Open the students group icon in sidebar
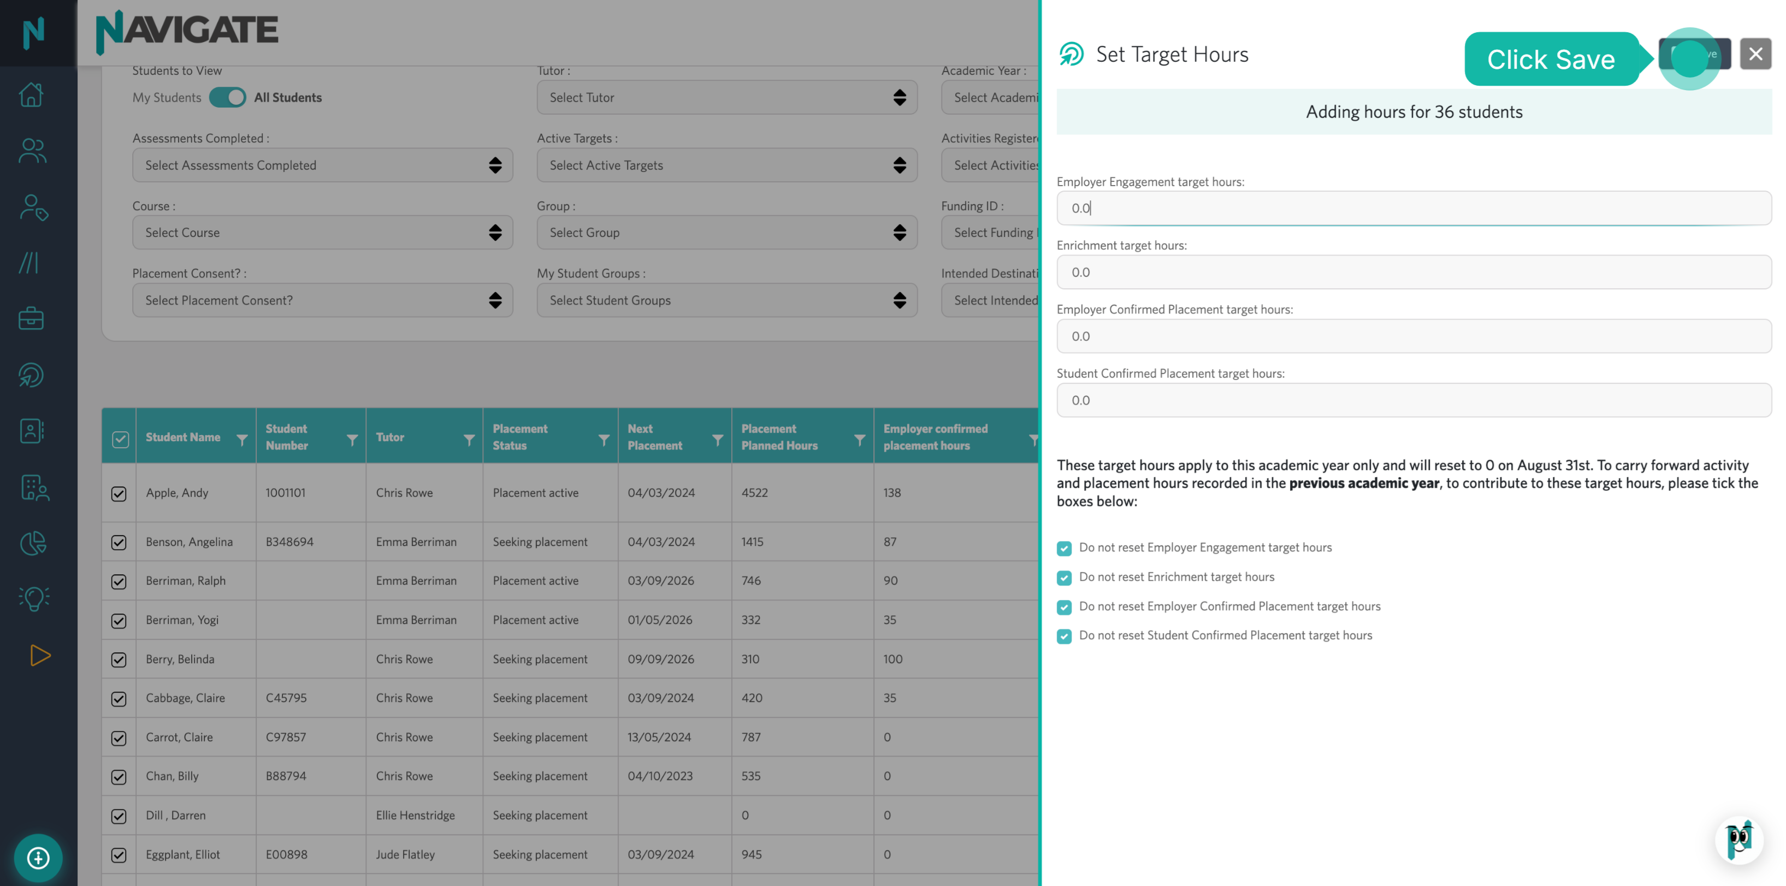The height and width of the screenshot is (886, 1786). [x=32, y=151]
